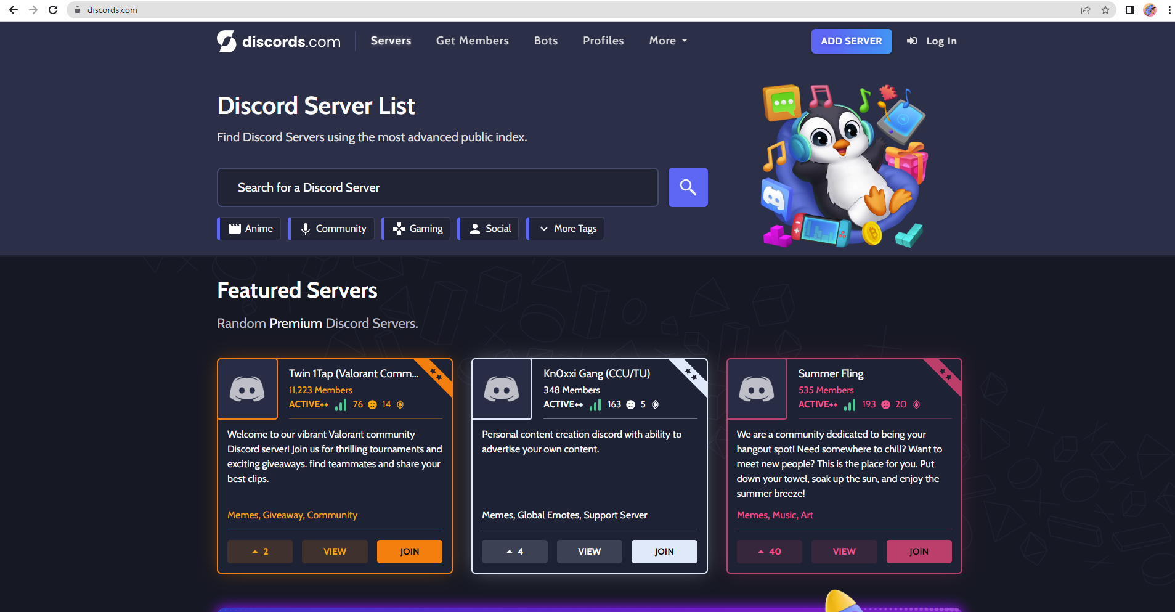
Task: Click ADD SERVER
Action: coord(851,41)
